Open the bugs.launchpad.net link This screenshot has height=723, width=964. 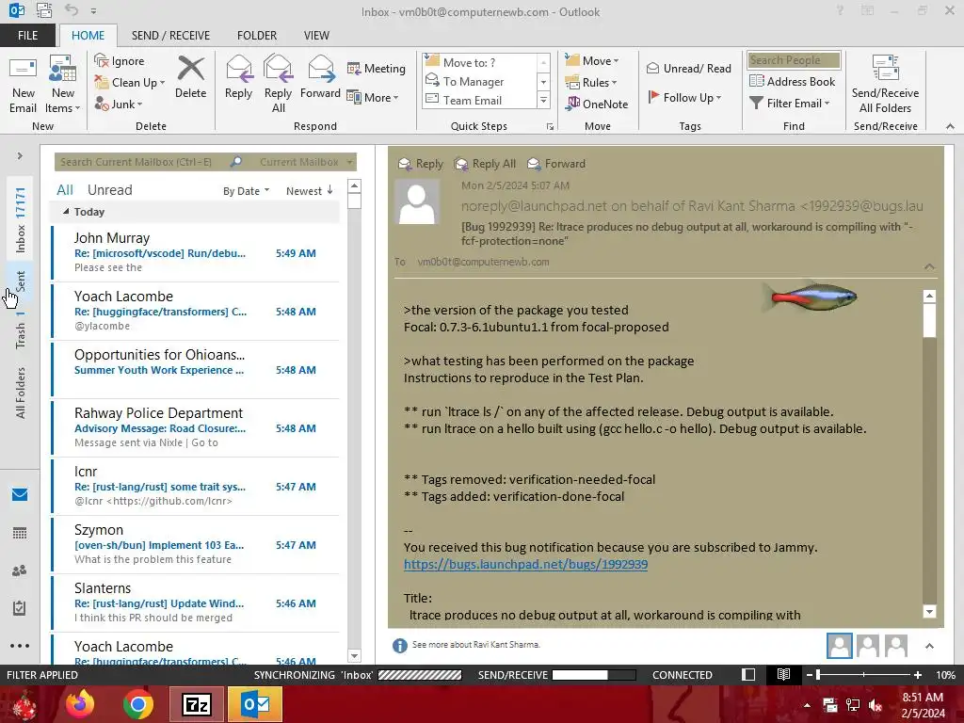pyautogui.click(x=525, y=565)
